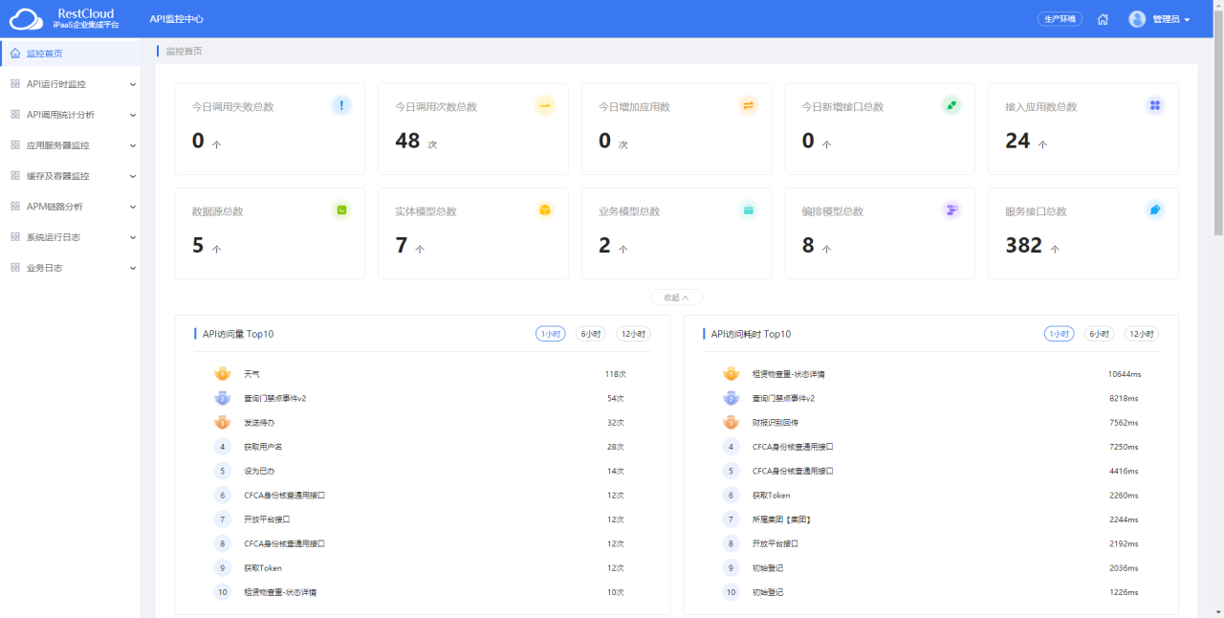
Task: Click the 实体模型总数 yellow cube icon
Action: tap(545, 210)
